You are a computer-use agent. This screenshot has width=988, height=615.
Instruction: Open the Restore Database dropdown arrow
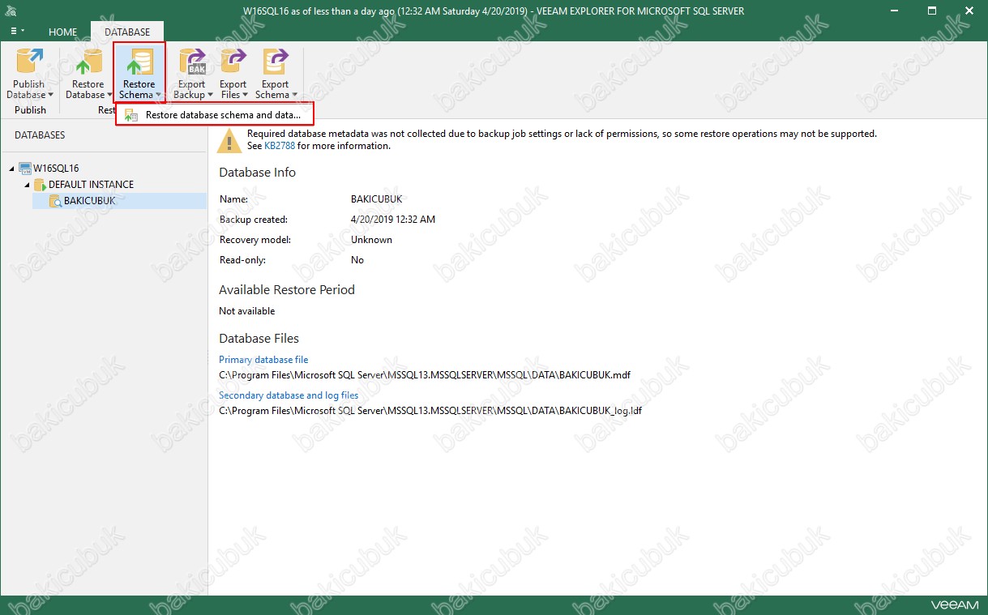(x=109, y=96)
